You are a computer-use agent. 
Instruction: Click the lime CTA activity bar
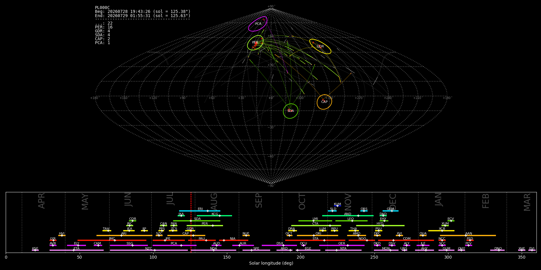(316, 226)
